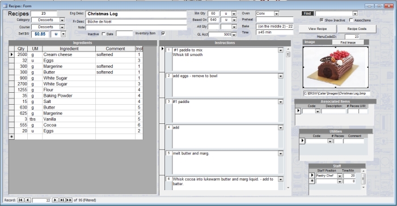Open the Category dropdown
Viewport: 397px width, 206px height.
click(x=62, y=20)
